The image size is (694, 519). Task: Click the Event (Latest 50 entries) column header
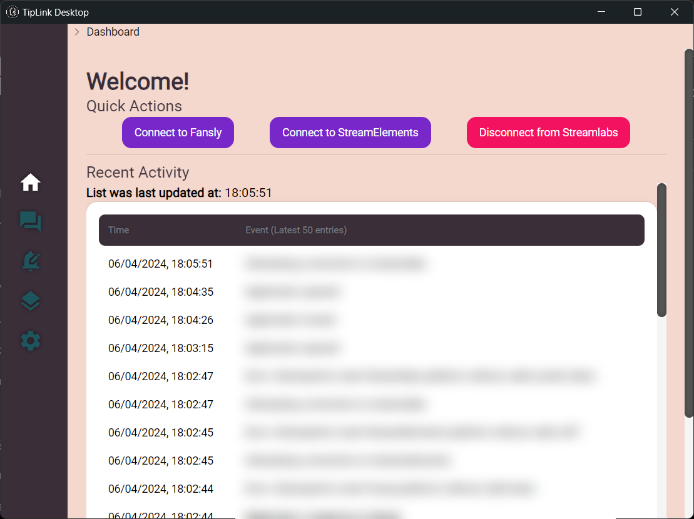pyautogui.click(x=296, y=230)
